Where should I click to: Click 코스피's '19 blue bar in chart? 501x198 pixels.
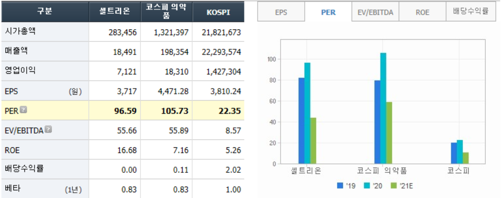454,153
